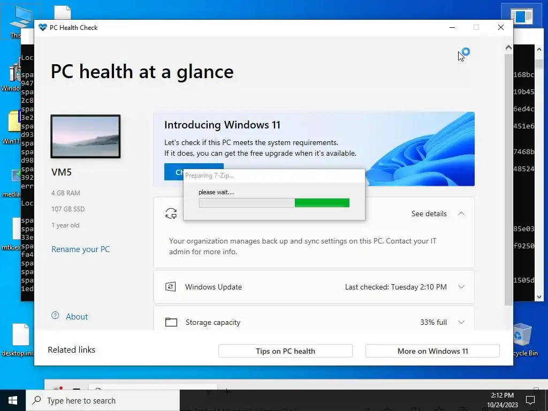Click the Storage capacity folder icon

[171, 322]
